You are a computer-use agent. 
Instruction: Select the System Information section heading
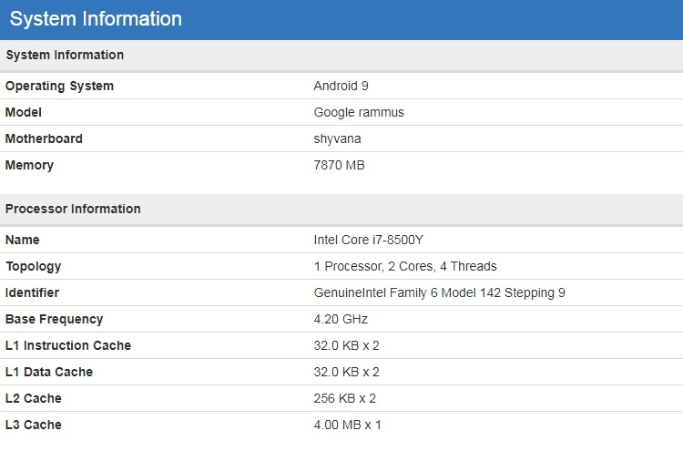pos(65,56)
